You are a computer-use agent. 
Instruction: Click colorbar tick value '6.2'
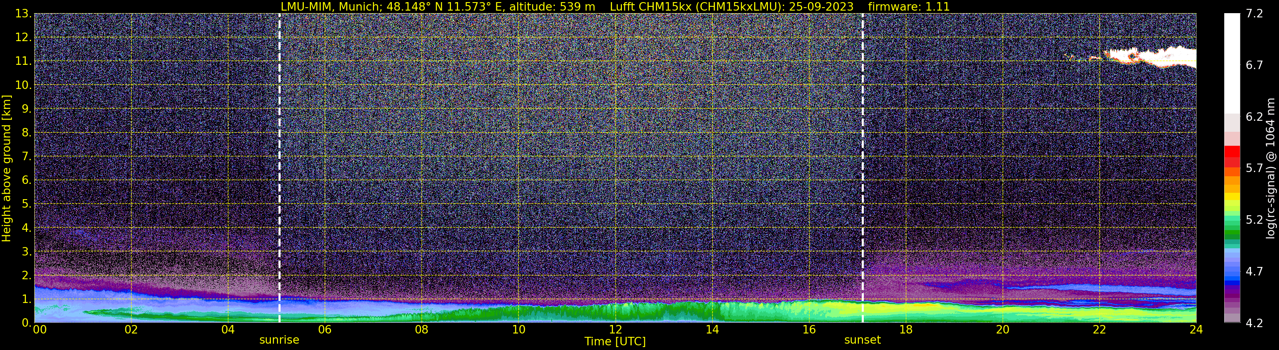click(x=1254, y=117)
